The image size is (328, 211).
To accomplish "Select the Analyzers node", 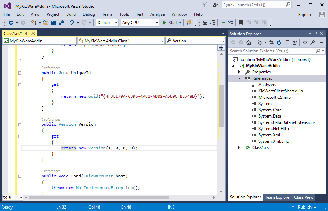I will [267, 85].
